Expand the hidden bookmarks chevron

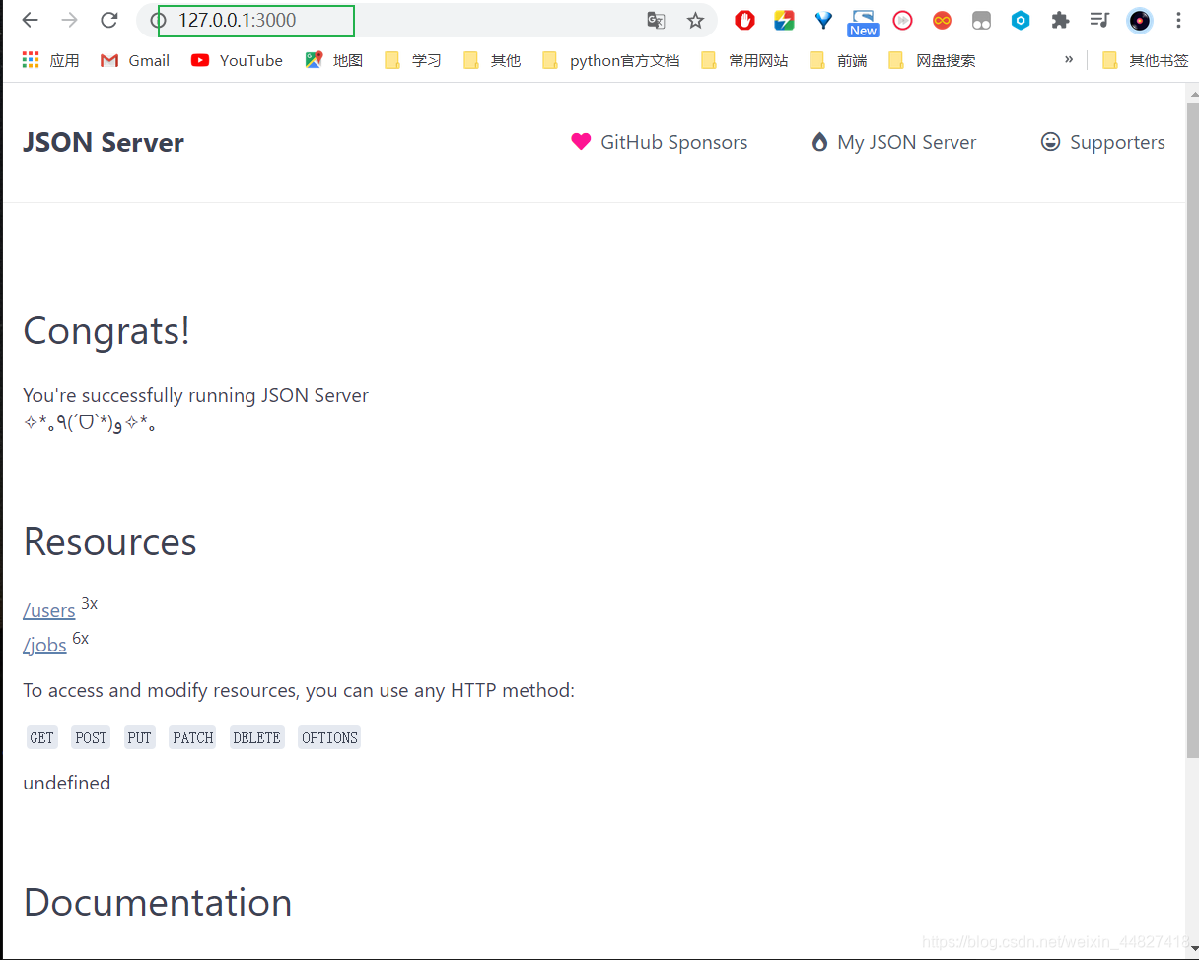1069,59
